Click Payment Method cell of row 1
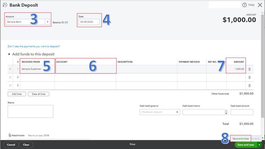This screenshot has height=149, width=265. point(192,69)
